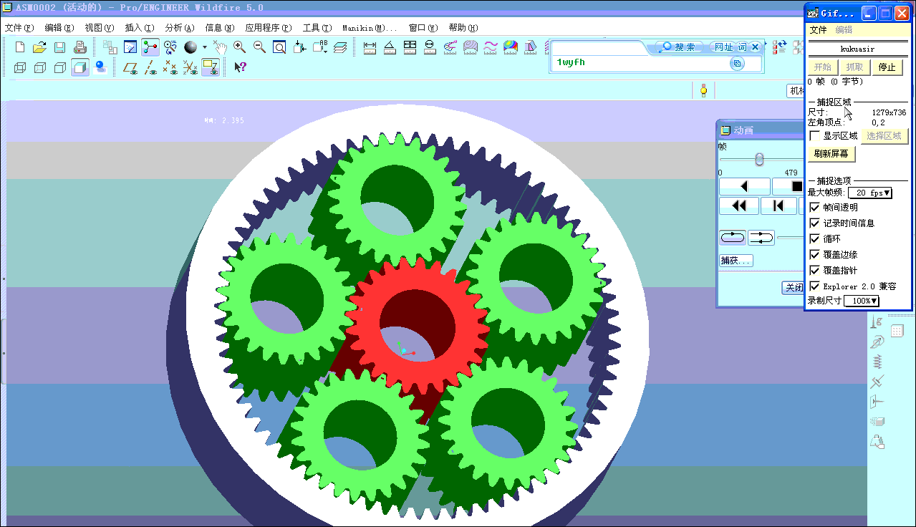Click the angle measure icon
The width and height of the screenshot is (916, 527).
[390, 47]
